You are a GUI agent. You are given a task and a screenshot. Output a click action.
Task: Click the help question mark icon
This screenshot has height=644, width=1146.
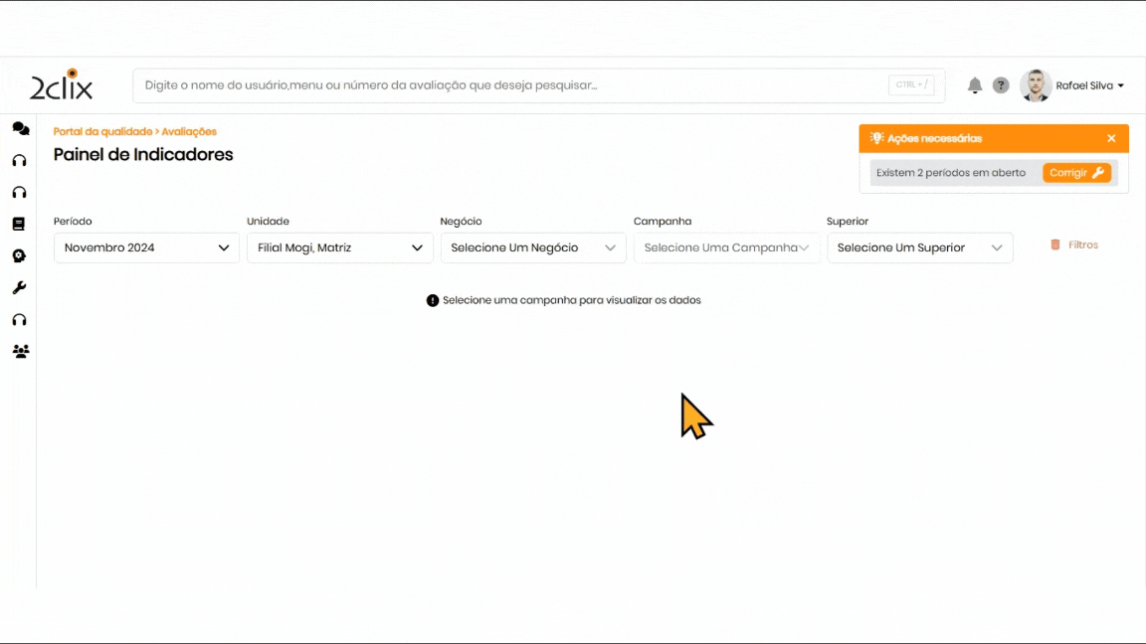(x=1001, y=85)
